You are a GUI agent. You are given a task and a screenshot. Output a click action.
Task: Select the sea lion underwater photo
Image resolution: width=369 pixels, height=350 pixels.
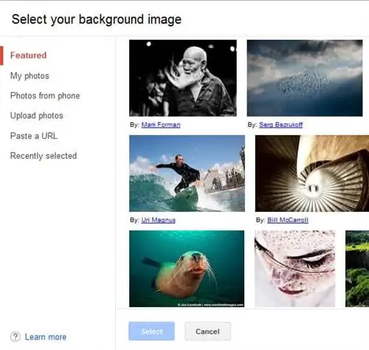click(x=187, y=269)
